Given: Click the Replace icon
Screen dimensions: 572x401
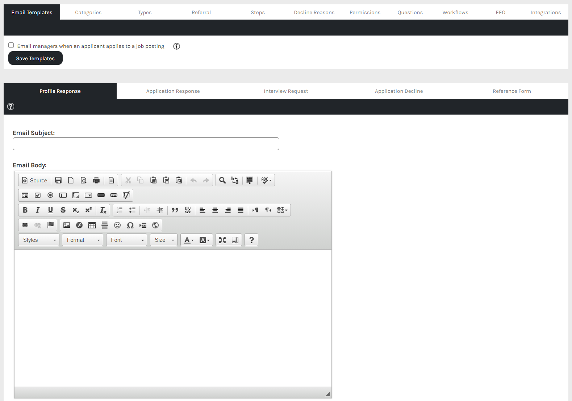Looking at the screenshot, I should (x=235, y=180).
